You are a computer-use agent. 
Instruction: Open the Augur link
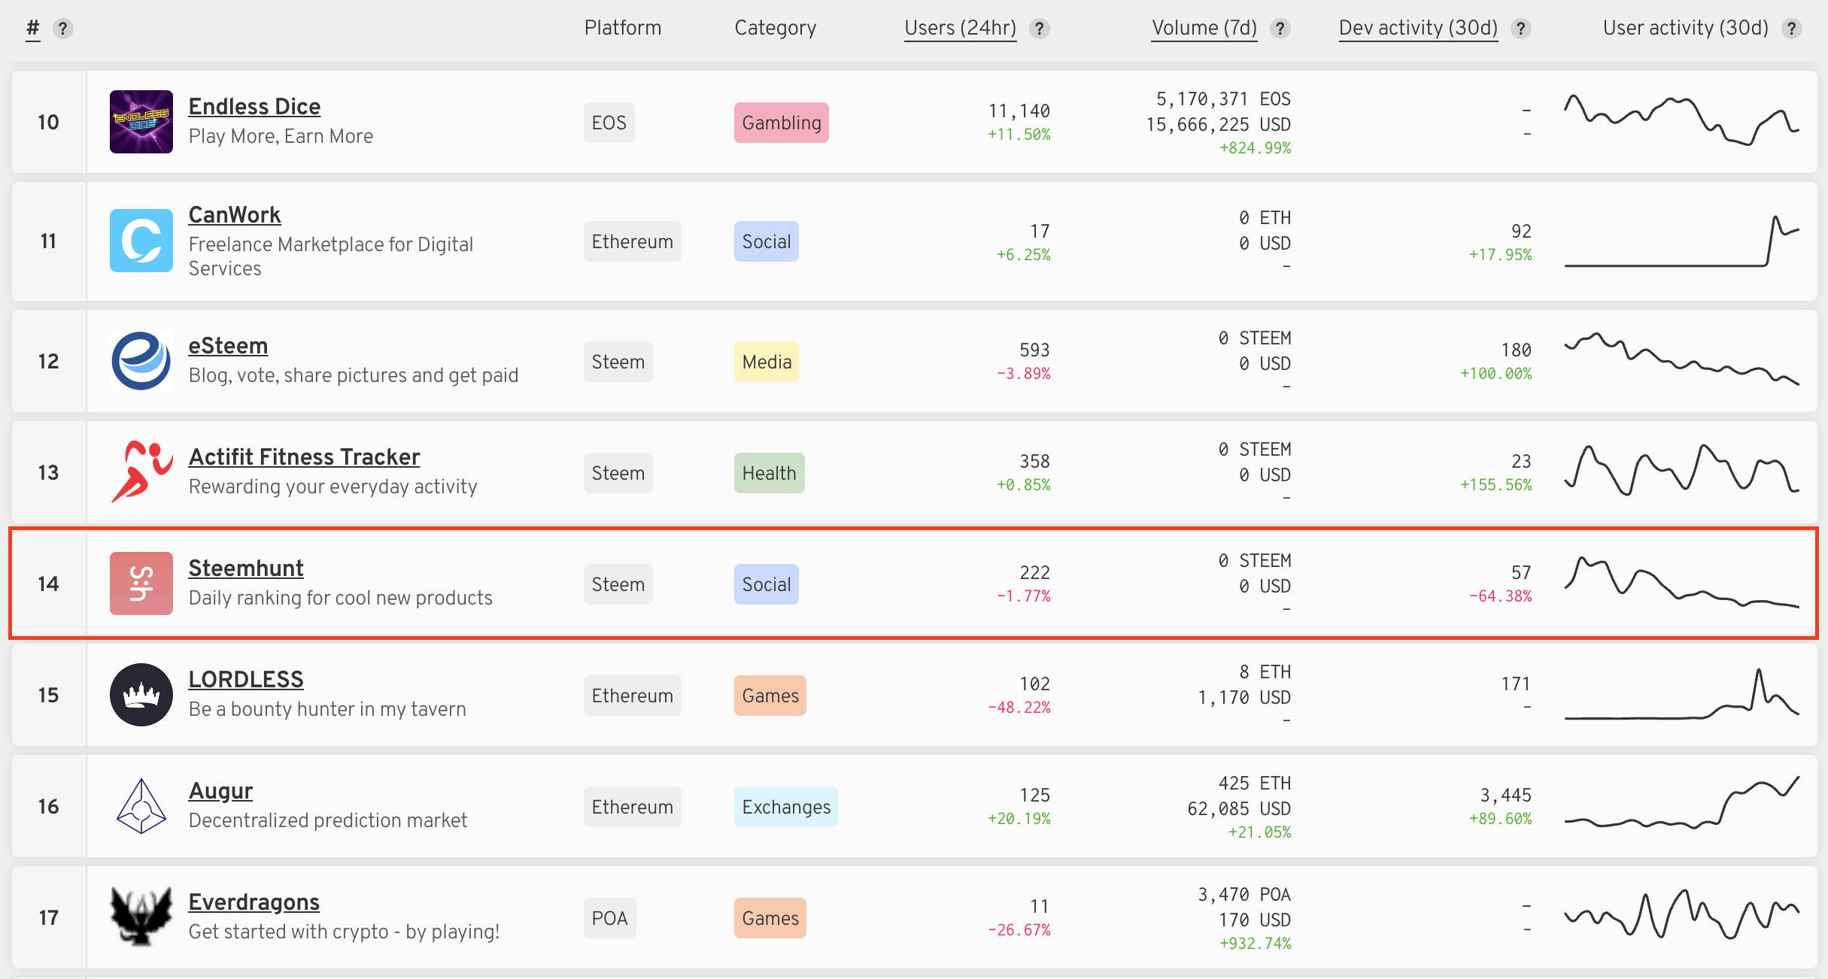click(220, 791)
